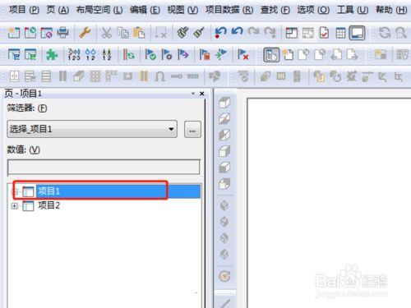Click the 123 numbering icon
This screenshot has height=308, width=411.
(x=74, y=54)
